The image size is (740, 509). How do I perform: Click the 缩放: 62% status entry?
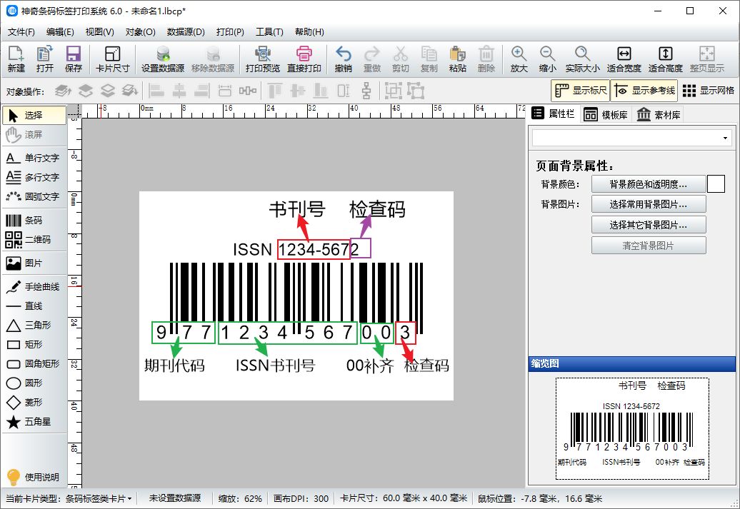(240, 498)
